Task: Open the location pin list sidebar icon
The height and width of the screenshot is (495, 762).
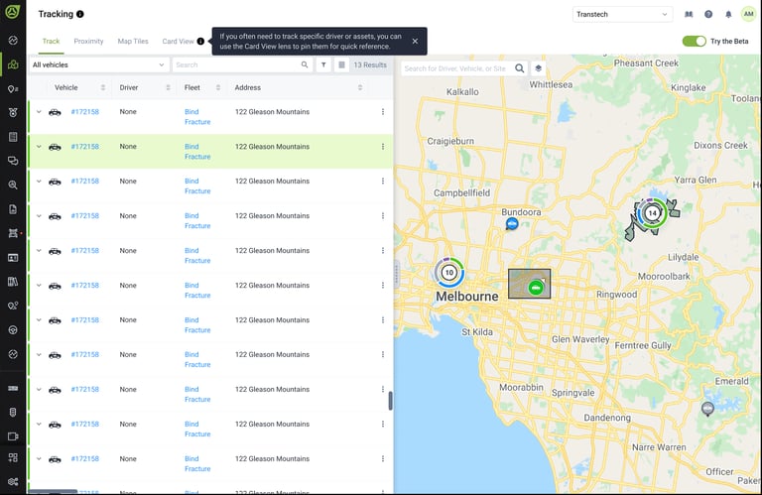Action: coord(13,89)
